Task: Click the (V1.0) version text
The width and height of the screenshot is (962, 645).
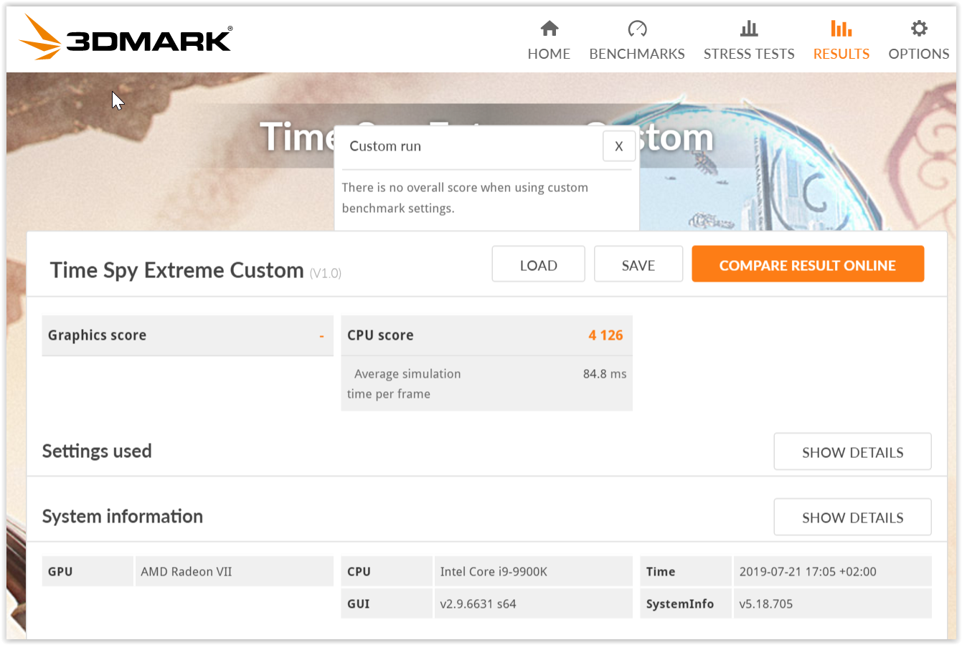Action: click(326, 273)
